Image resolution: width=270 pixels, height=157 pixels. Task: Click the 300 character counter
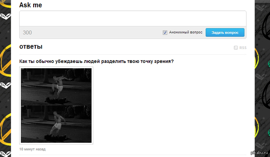[x=27, y=33]
